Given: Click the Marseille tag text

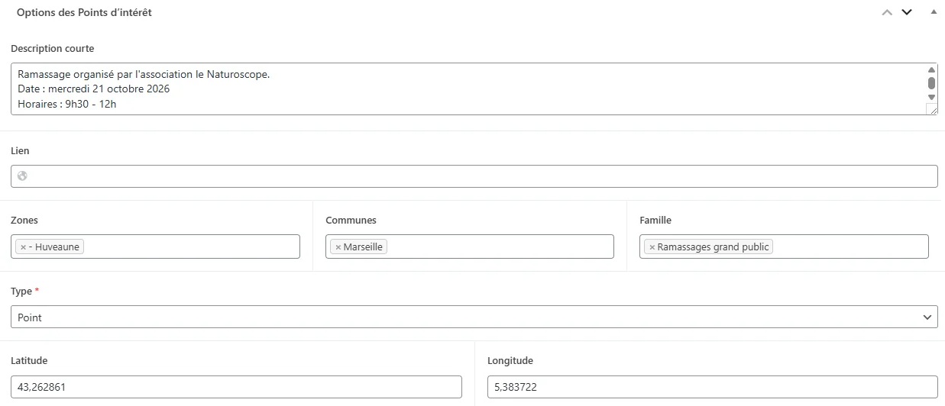Looking at the screenshot, I should (x=363, y=247).
